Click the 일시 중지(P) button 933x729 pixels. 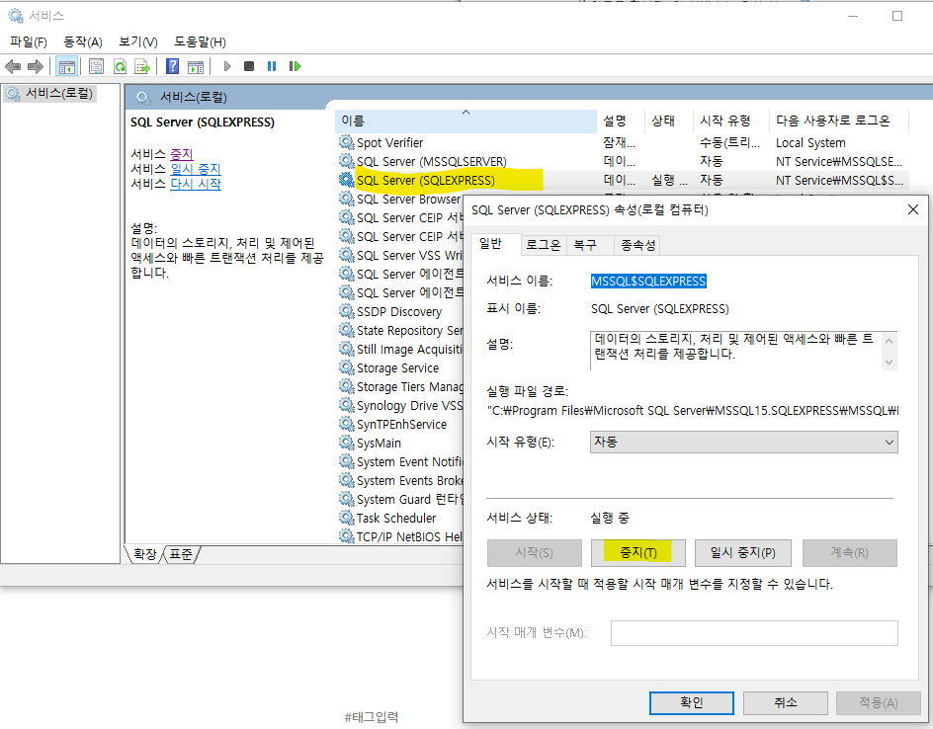pyautogui.click(x=743, y=552)
